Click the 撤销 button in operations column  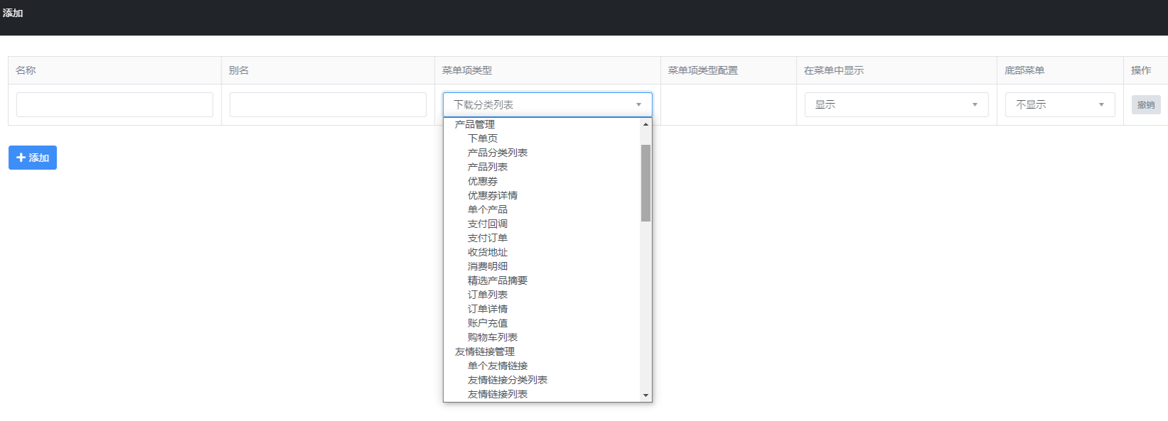(1145, 105)
